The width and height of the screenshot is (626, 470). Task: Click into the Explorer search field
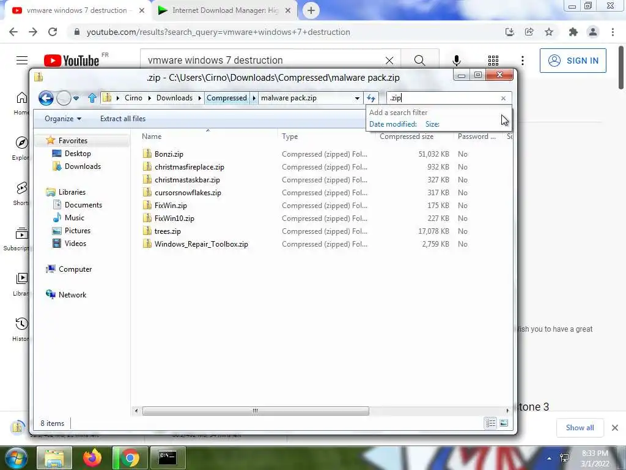click(x=443, y=98)
